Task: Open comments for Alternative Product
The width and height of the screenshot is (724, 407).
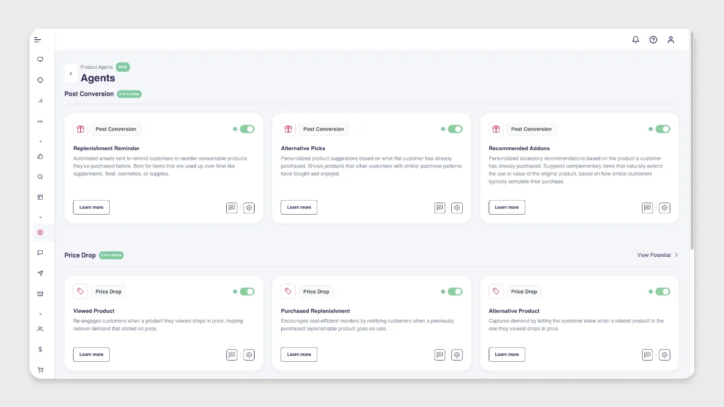Action: pos(647,355)
